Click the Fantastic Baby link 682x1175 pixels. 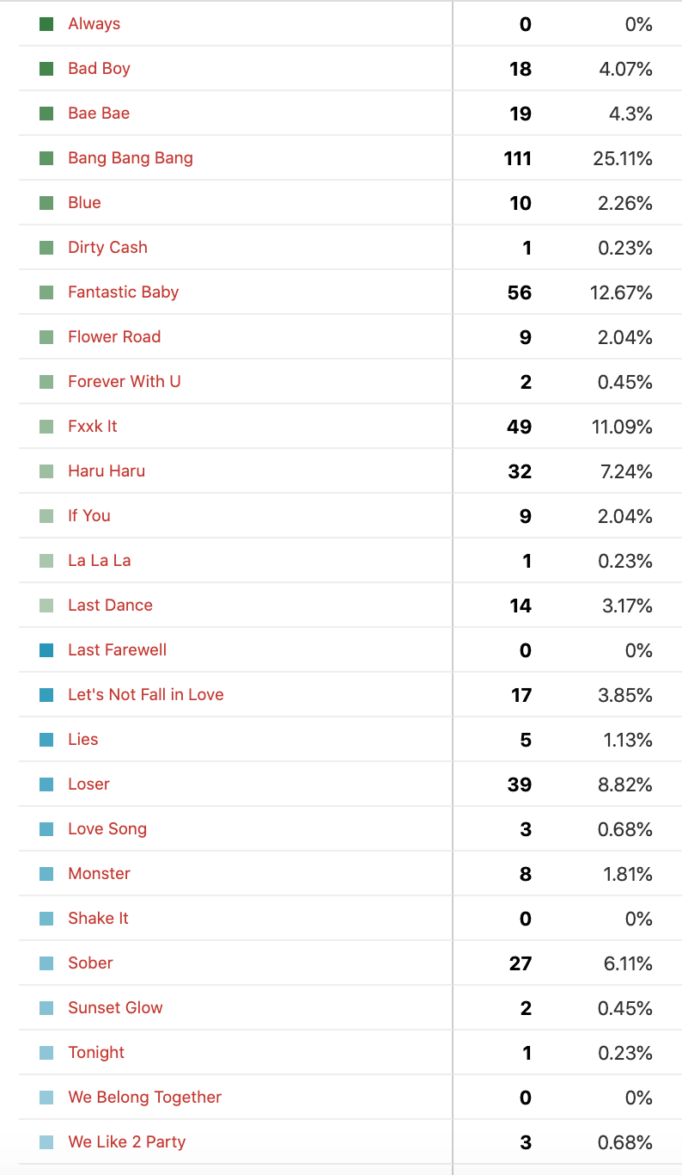(x=124, y=292)
